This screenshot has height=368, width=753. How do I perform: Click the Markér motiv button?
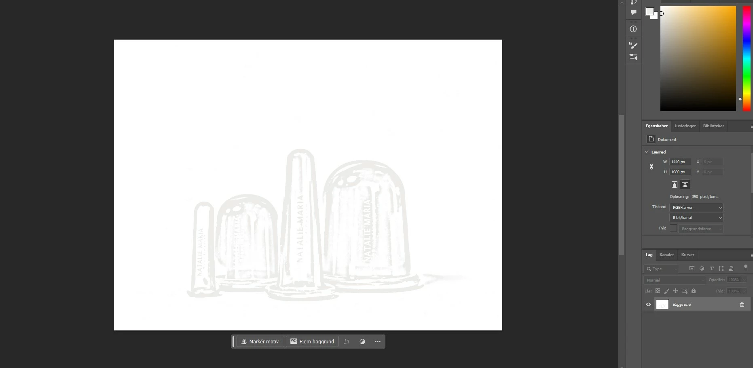[x=260, y=341]
